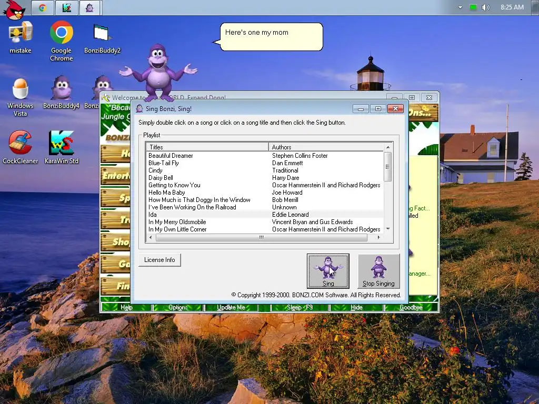
Task: Open Google Chrome desktop icon
Action: click(x=62, y=41)
